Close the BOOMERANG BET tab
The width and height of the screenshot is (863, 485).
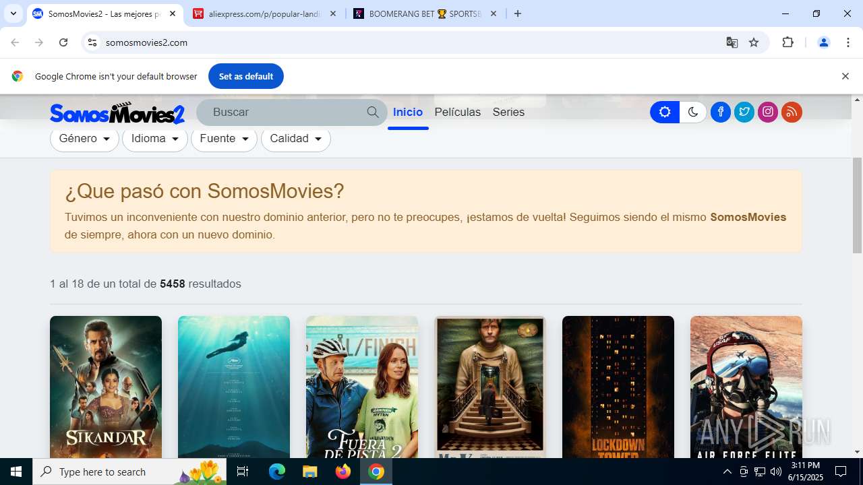[494, 13]
